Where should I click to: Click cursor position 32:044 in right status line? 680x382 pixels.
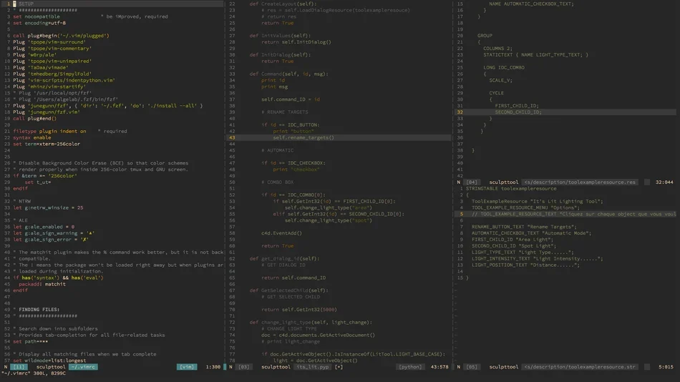coord(664,182)
